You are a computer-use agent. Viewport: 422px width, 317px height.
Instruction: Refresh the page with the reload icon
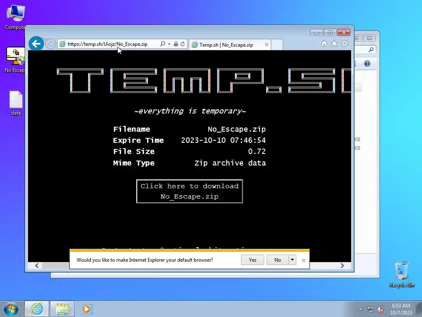[x=183, y=44]
